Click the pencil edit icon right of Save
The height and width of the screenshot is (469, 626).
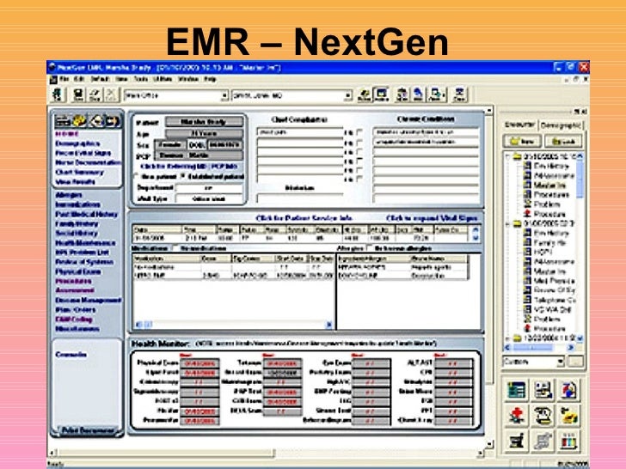tap(95, 95)
